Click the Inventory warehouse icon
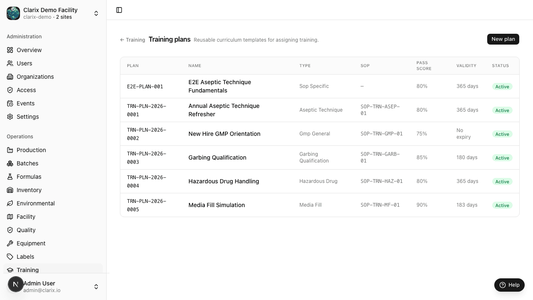 point(10,190)
